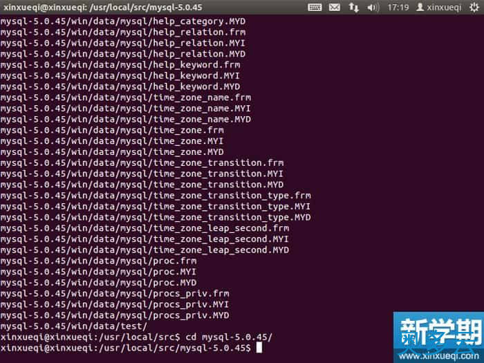
Task: Click the cursor at the mysql-5.0.45$ prompt
Action: [x=259, y=348]
